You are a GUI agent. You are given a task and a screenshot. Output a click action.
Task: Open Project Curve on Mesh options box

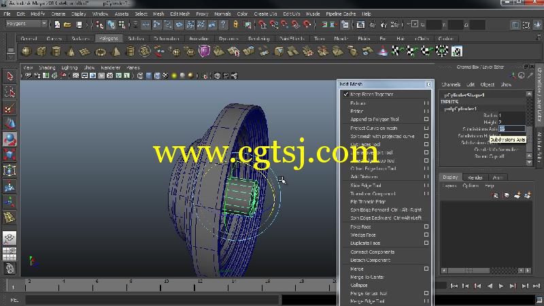(426, 128)
